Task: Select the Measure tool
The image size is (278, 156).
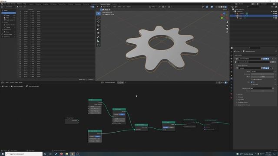Action: tap(98, 41)
